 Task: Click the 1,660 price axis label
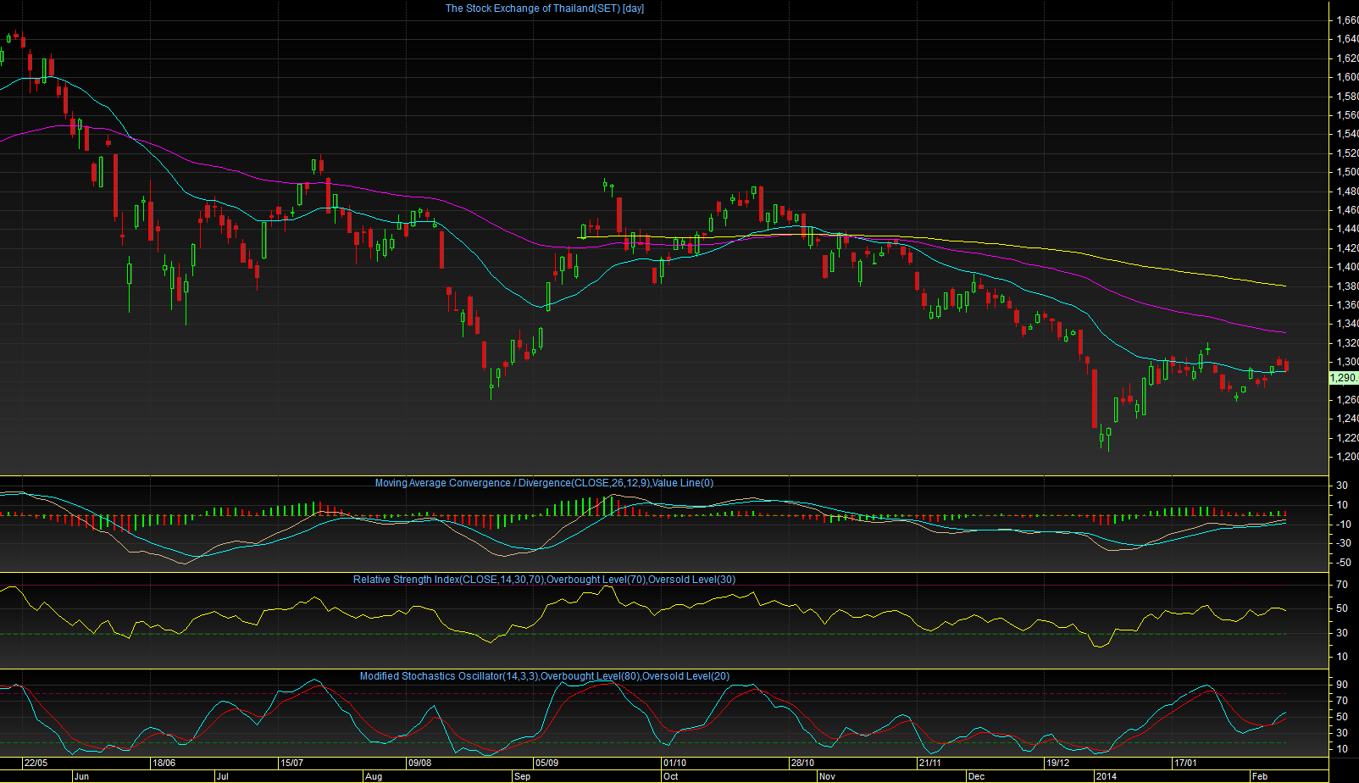[1347, 20]
